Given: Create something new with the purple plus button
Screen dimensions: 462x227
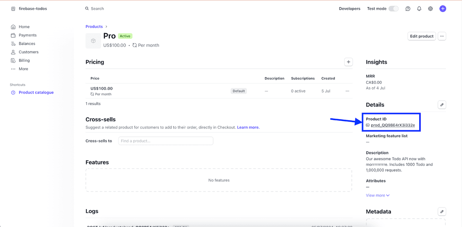Looking at the screenshot, I should [x=442, y=8].
